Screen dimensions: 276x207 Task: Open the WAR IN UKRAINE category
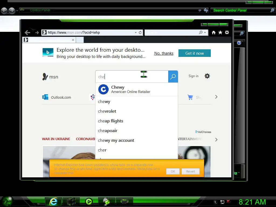56,139
